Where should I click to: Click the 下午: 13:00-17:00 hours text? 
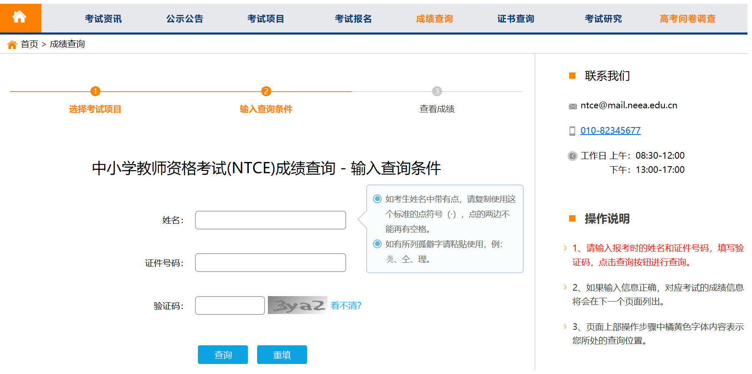[647, 170]
